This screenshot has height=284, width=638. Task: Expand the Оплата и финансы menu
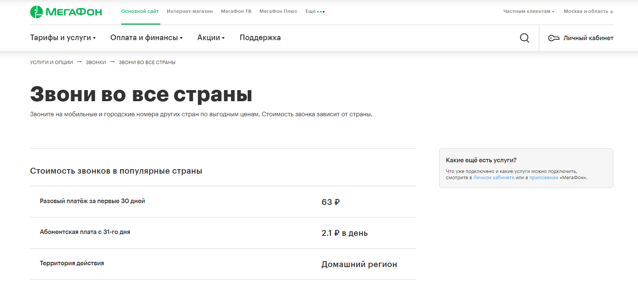point(146,37)
